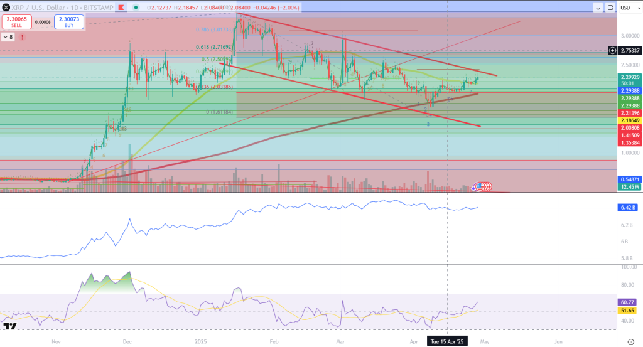Click the Dec label on time axis
The width and height of the screenshot is (643, 347).
[x=127, y=342]
